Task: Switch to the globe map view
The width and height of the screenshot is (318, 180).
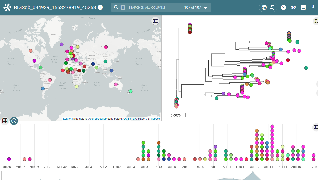Action: click(264, 7)
